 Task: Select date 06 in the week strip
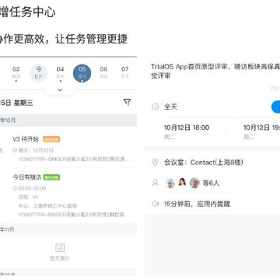[103, 72]
